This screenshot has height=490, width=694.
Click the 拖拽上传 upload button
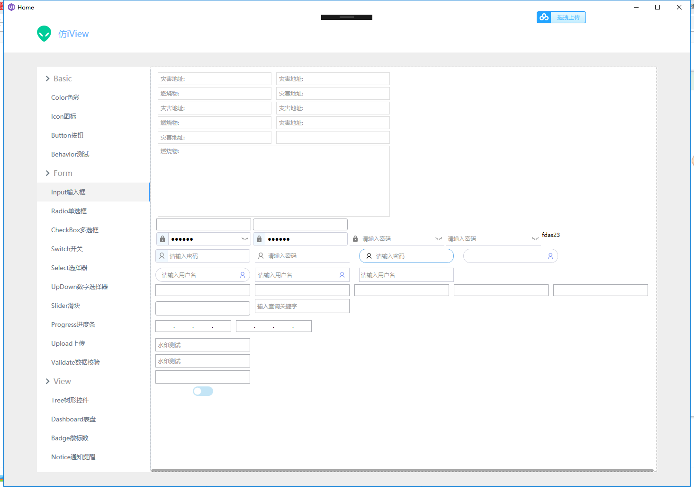coord(561,17)
